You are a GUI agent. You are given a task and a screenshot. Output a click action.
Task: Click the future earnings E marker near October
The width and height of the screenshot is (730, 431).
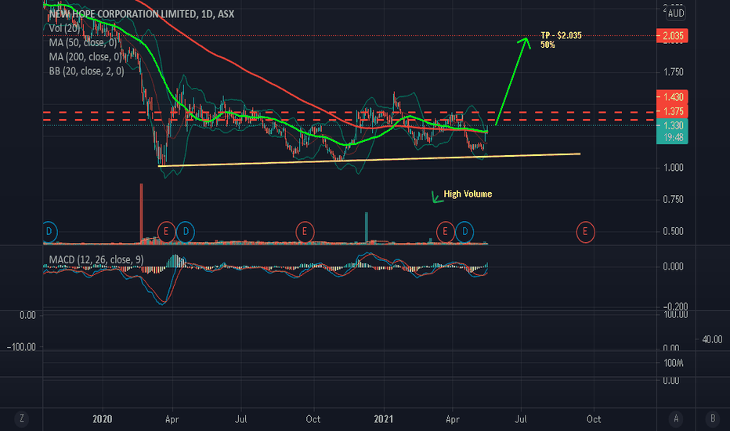pyautogui.click(x=585, y=232)
